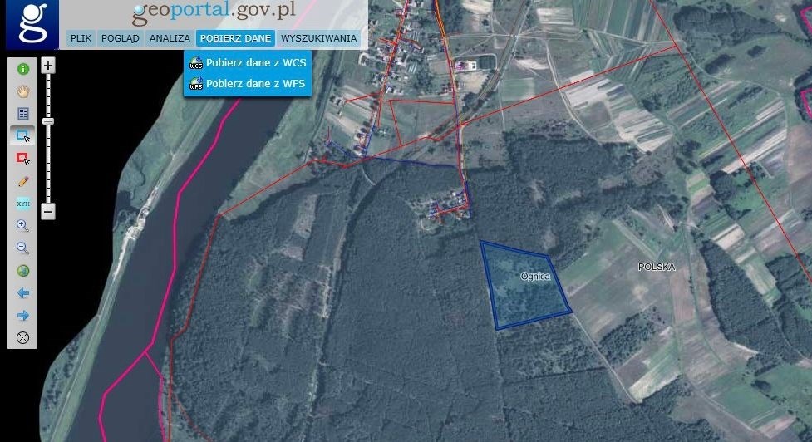Click the globe full extent icon
This screenshot has width=812, height=442.
[x=22, y=270]
